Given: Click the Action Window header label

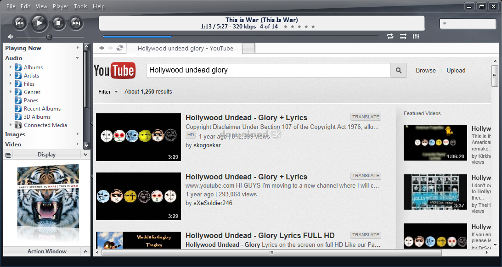Looking at the screenshot, I should pyautogui.click(x=47, y=251).
